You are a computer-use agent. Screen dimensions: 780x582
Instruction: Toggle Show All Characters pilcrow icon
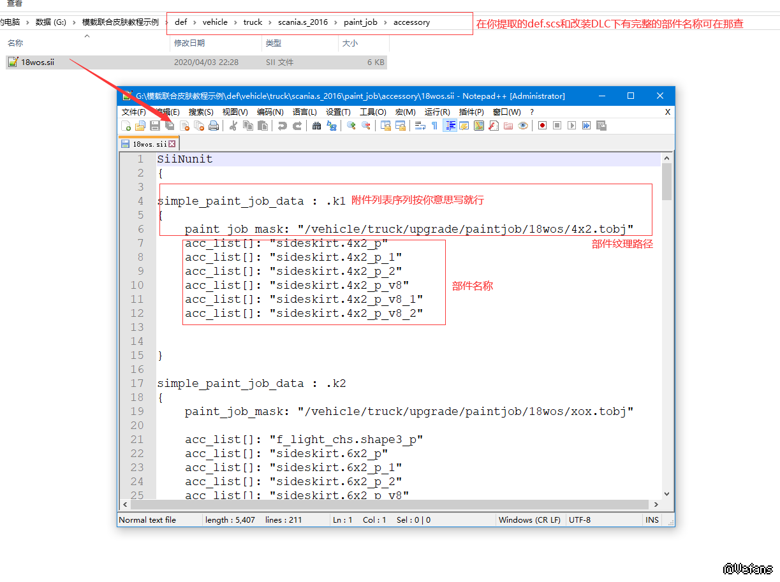click(x=435, y=126)
